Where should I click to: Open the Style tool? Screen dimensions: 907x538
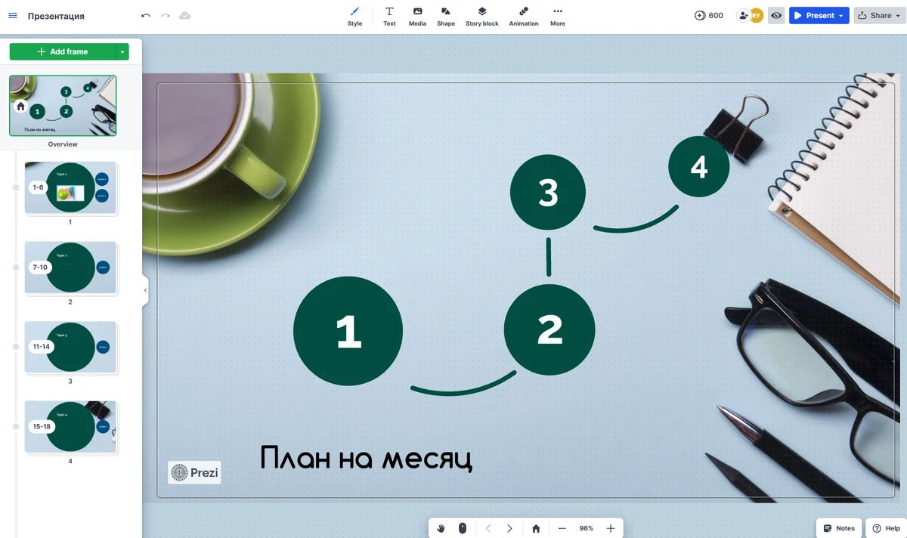coord(354,16)
